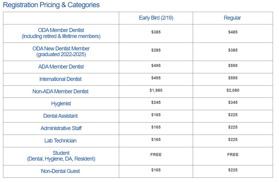
Task: Click the Regular column header
Action: pyautogui.click(x=232, y=18)
